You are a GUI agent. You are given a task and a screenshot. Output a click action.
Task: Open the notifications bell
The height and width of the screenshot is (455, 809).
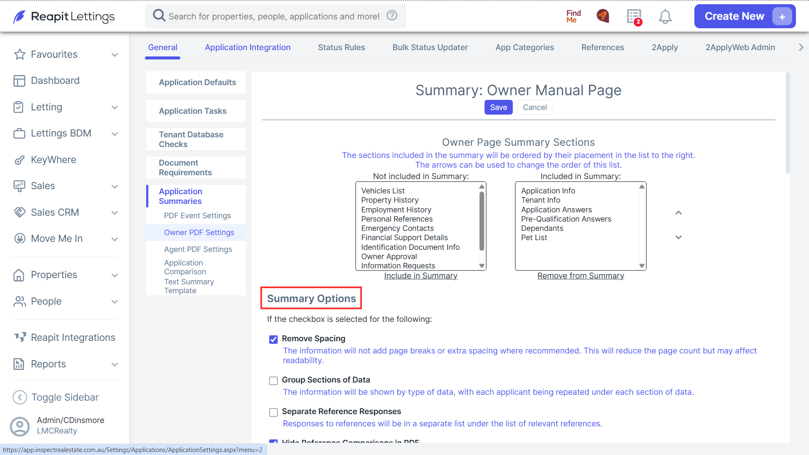pyautogui.click(x=665, y=16)
